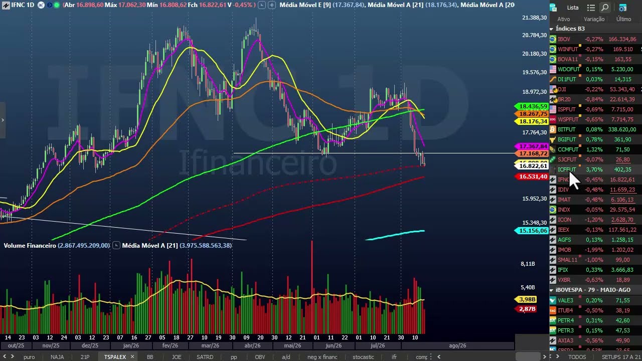Click the red 500 icon next to WSPFUT

[x=553, y=119]
